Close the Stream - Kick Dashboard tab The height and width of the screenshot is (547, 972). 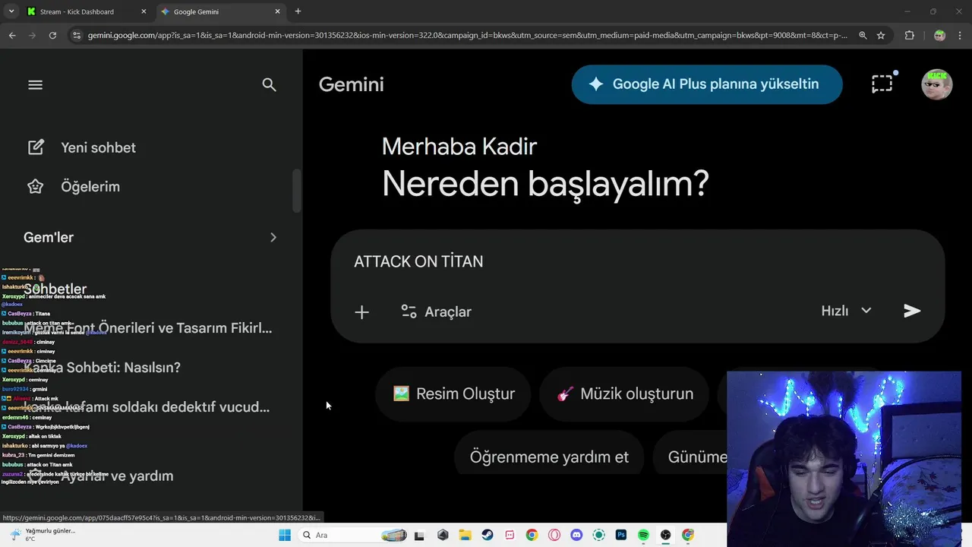(144, 11)
